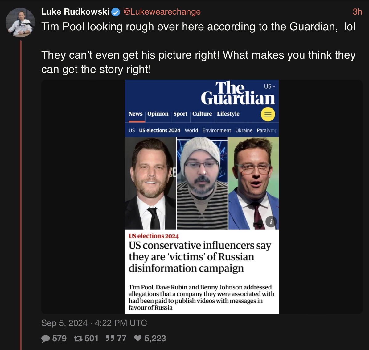
Task: Click the quote marks icon
Action: tap(110, 339)
